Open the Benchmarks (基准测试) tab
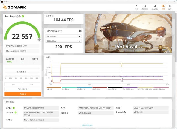 pyautogui.click(x=145, y=7)
